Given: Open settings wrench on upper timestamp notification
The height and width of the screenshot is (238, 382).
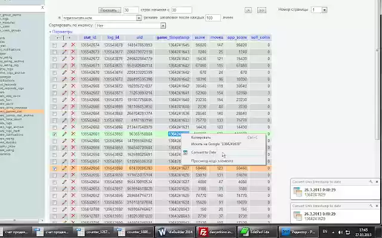Looking at the screenshot, I should [371, 181].
